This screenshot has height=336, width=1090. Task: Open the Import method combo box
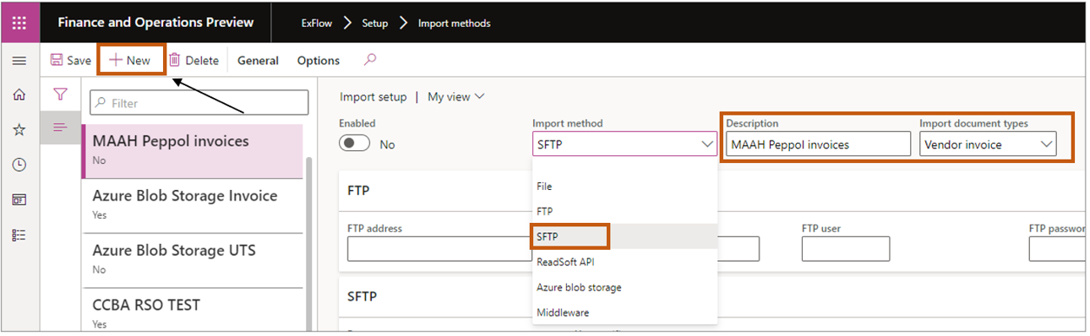point(625,144)
